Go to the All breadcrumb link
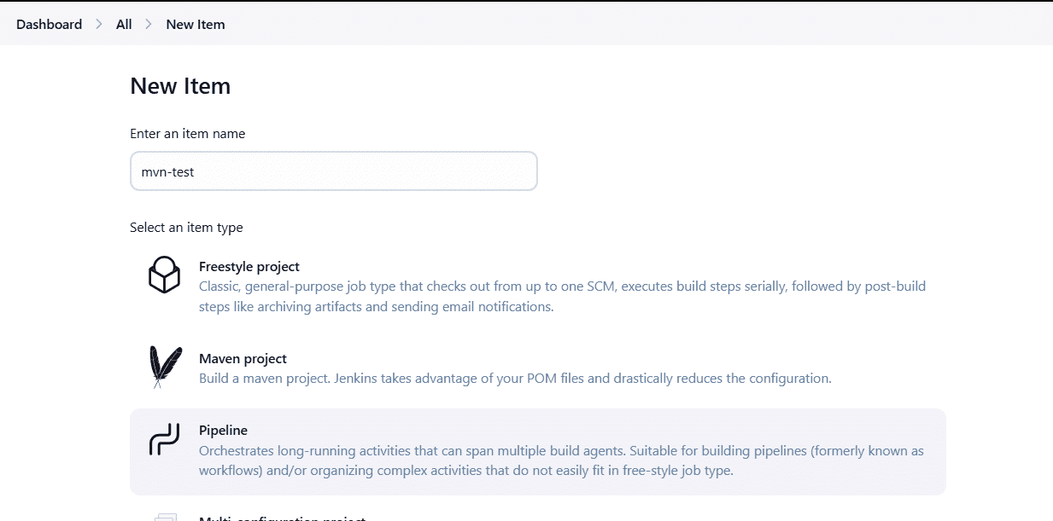Screen dimensions: 1053x521 [x=124, y=25]
